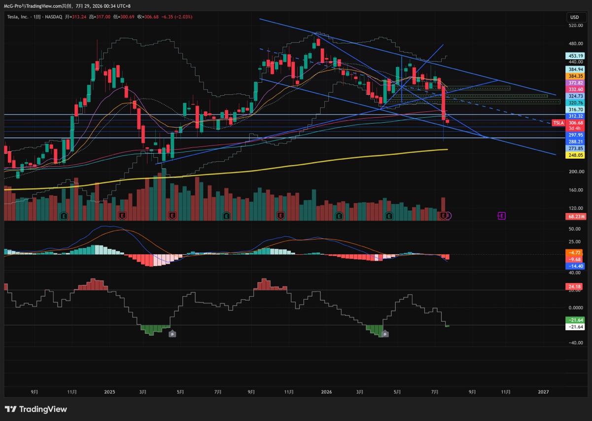Click the 520.00 price axis value
592x421 pixels.
coord(575,25)
